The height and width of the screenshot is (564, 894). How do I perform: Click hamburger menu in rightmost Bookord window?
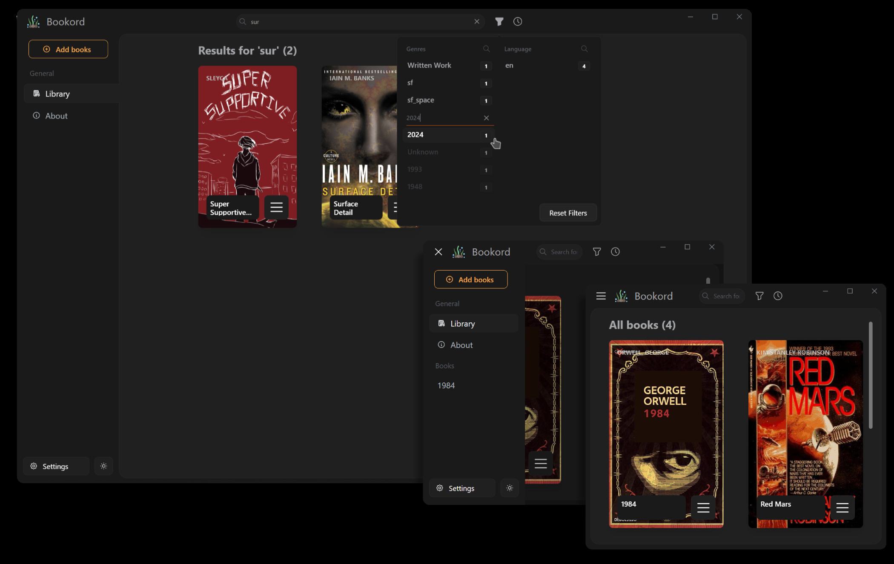pyautogui.click(x=601, y=296)
